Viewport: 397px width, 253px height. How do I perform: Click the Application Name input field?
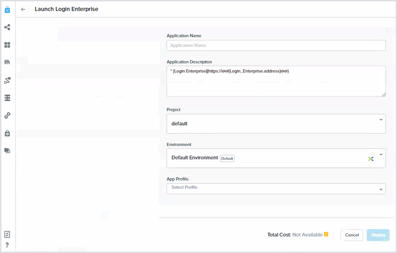point(276,45)
